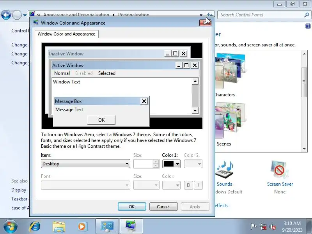The image size is (312, 234).
Task: Click preview scrollbar down arrow
Action: (195, 110)
